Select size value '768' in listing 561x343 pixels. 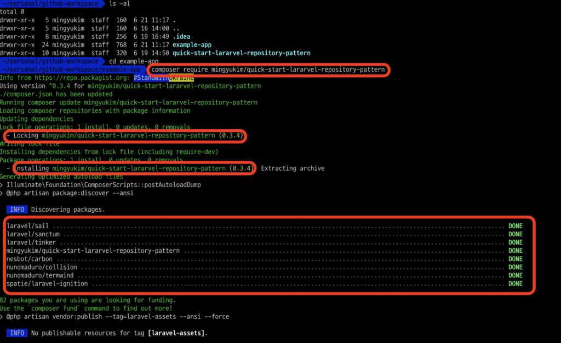(x=121, y=45)
